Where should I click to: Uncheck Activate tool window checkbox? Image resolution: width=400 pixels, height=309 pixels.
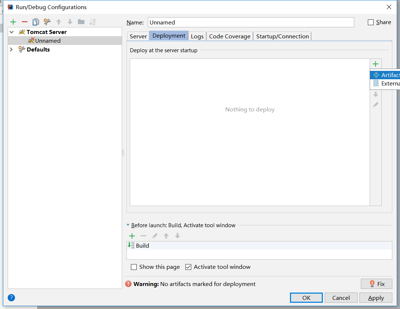188,267
